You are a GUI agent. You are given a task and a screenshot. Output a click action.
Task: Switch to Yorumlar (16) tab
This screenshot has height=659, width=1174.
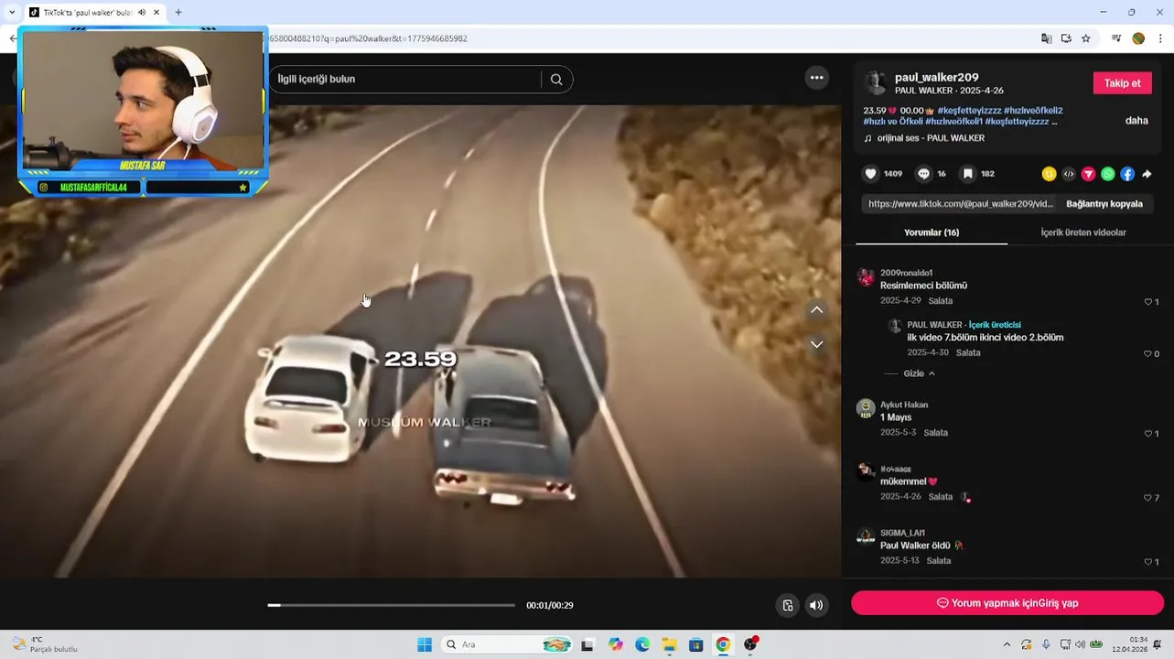pos(932,232)
